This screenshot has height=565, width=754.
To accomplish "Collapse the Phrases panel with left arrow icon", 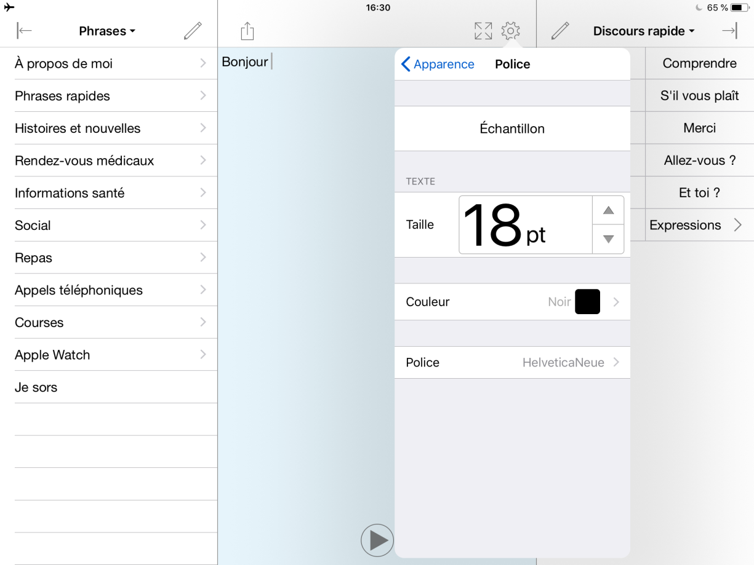I will 25,31.
